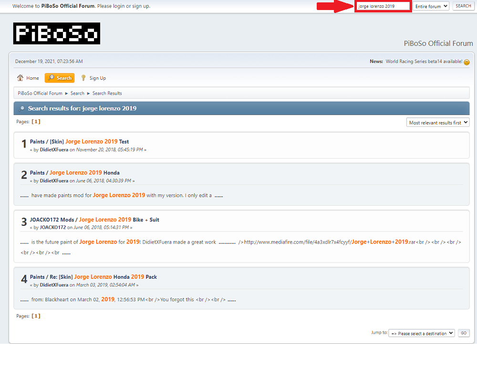
Task: Open the Home menu item
Action: (28, 78)
